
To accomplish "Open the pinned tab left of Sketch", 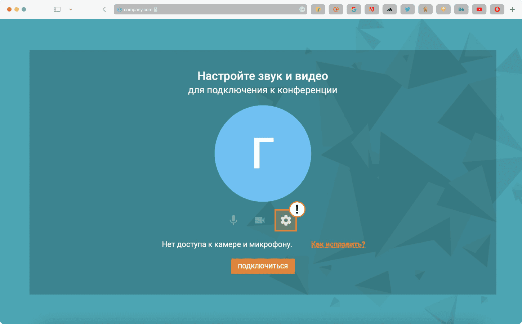I will coord(425,9).
